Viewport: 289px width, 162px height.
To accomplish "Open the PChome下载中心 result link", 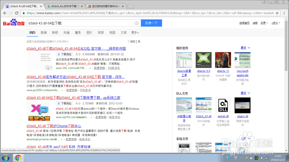I will click(x=54, y=126).
